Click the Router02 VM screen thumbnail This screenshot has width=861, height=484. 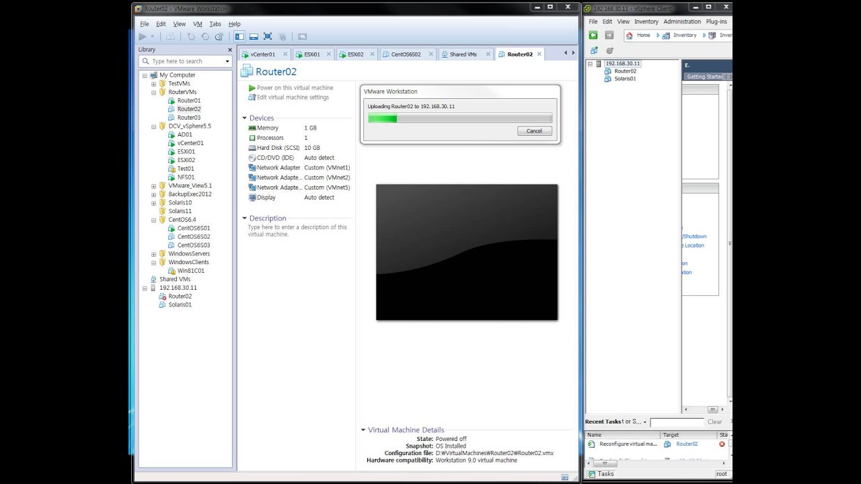(467, 252)
